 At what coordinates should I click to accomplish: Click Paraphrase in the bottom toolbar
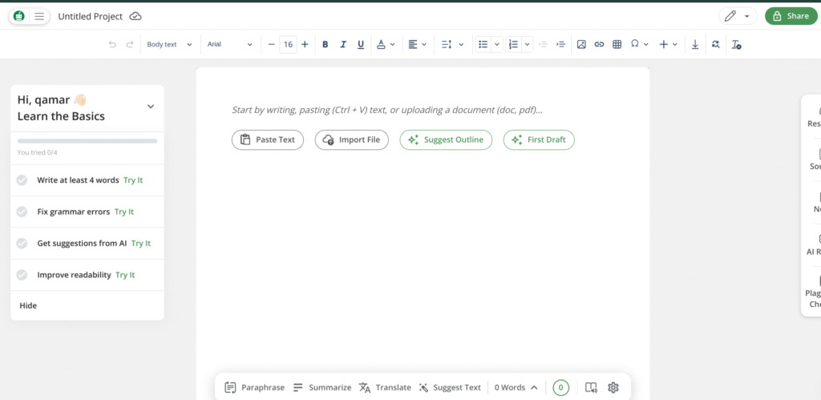coord(254,387)
